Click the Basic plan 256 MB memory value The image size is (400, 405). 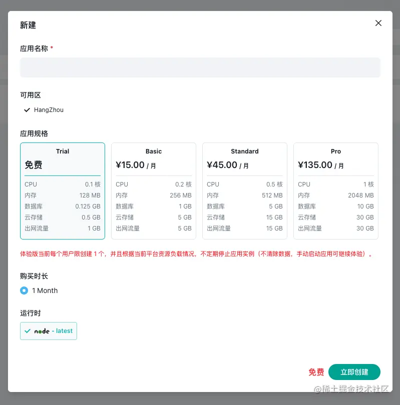click(181, 195)
